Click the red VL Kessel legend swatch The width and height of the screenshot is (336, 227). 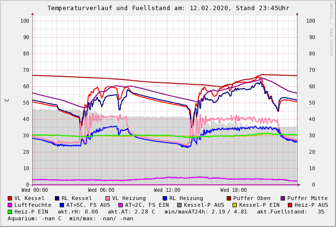click(x=10, y=198)
